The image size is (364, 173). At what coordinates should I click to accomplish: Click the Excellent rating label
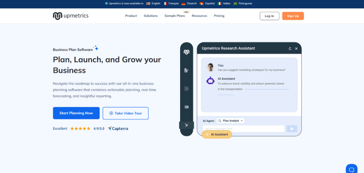tap(60, 128)
